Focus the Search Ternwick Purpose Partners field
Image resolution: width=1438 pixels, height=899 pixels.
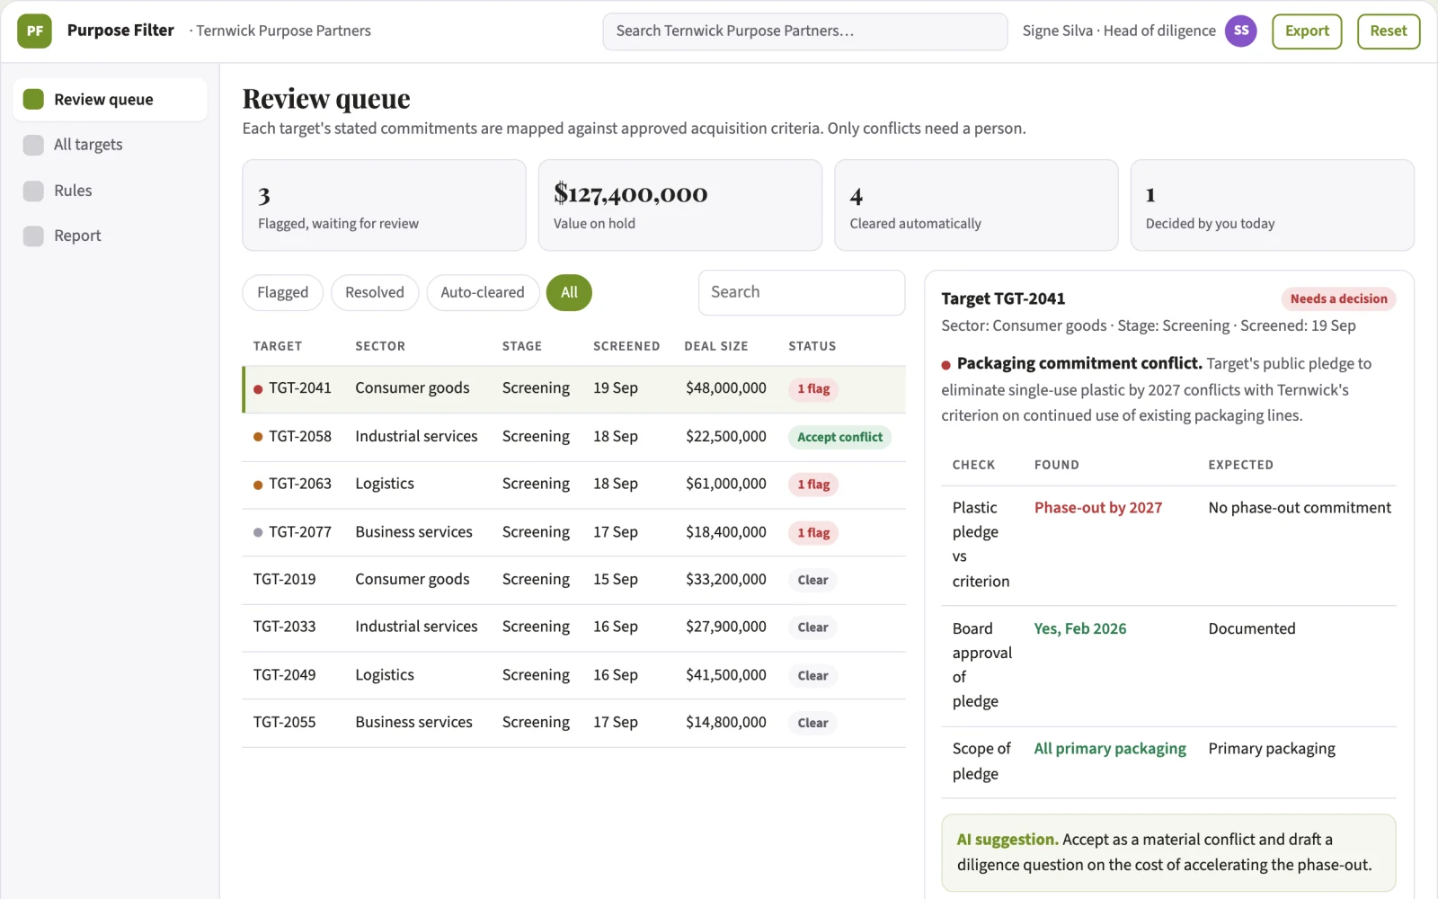click(805, 31)
